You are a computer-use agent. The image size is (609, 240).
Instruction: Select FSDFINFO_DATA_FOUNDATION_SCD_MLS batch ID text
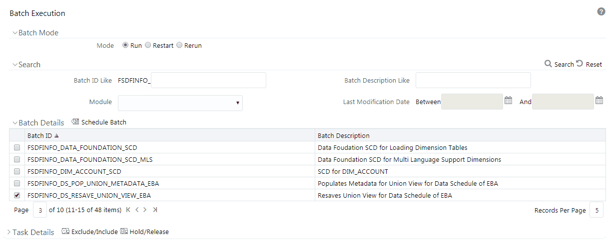click(x=90, y=159)
